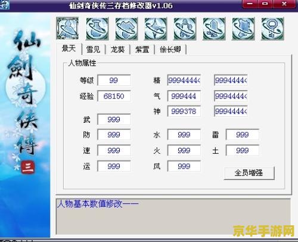
Task: Switch to the 紫萱 tab
Action: (142, 49)
